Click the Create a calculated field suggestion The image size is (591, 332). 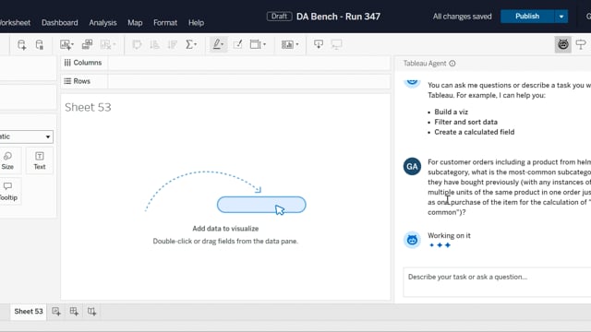(x=474, y=132)
